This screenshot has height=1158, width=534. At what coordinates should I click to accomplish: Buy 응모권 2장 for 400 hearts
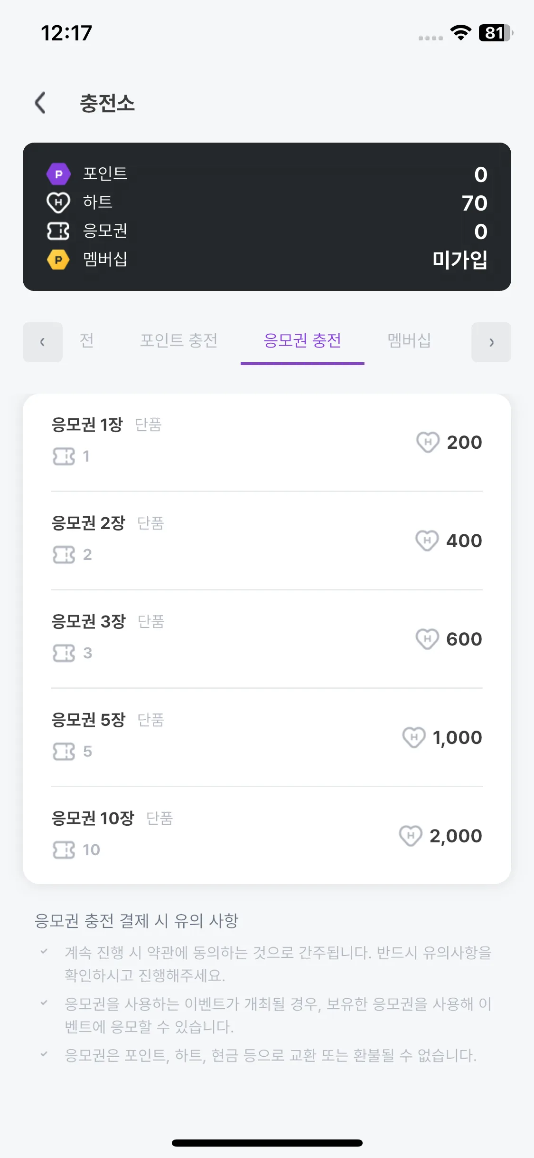[x=267, y=540]
